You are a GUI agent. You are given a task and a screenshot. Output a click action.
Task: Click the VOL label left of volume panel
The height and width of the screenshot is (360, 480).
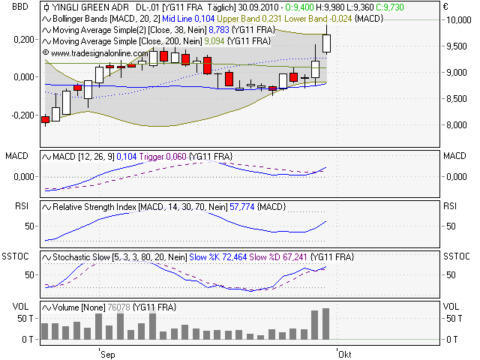pos(20,307)
